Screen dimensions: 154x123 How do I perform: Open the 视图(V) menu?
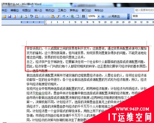pyautogui.click(x=27, y=10)
